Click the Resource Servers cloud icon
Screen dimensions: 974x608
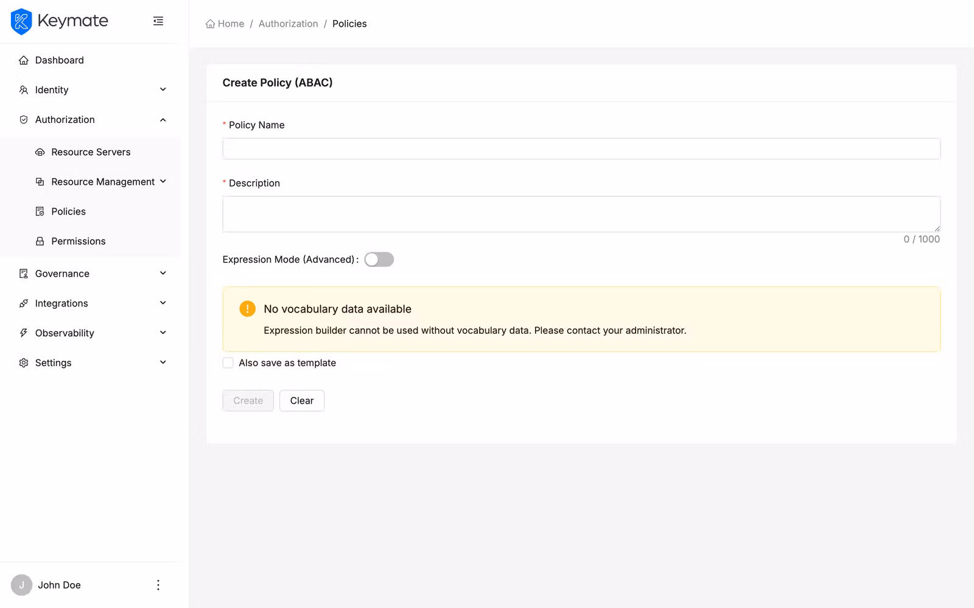[40, 152]
